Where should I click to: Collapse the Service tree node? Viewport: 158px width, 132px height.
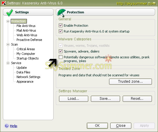(x=8, y=63)
